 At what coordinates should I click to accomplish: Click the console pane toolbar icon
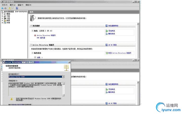pyautogui.click(x=13, y=8)
